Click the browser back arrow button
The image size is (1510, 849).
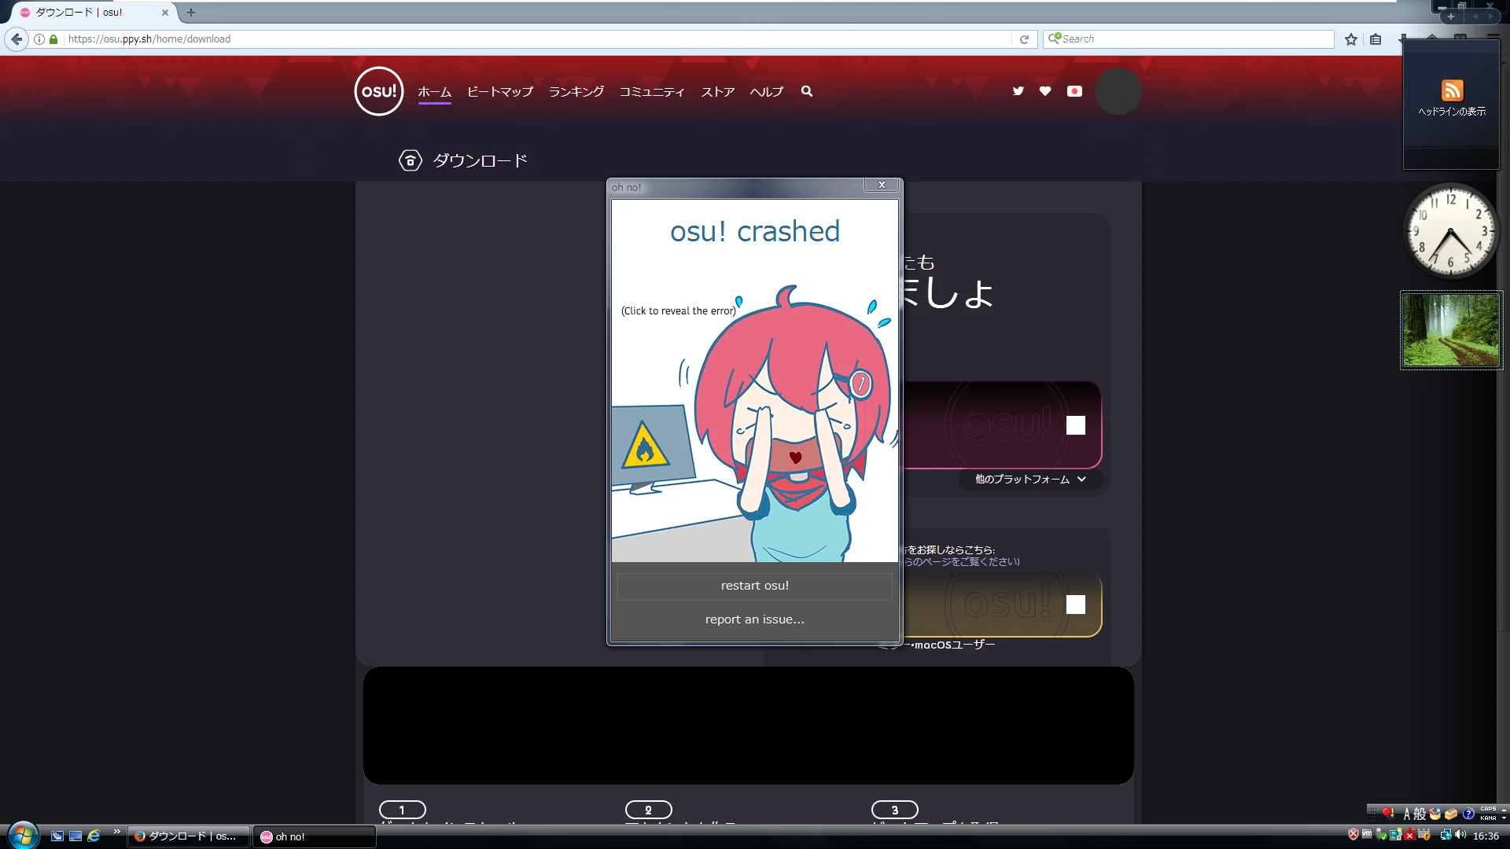pyautogui.click(x=17, y=39)
